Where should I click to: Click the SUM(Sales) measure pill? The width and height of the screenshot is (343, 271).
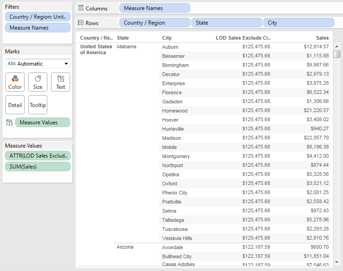point(38,166)
